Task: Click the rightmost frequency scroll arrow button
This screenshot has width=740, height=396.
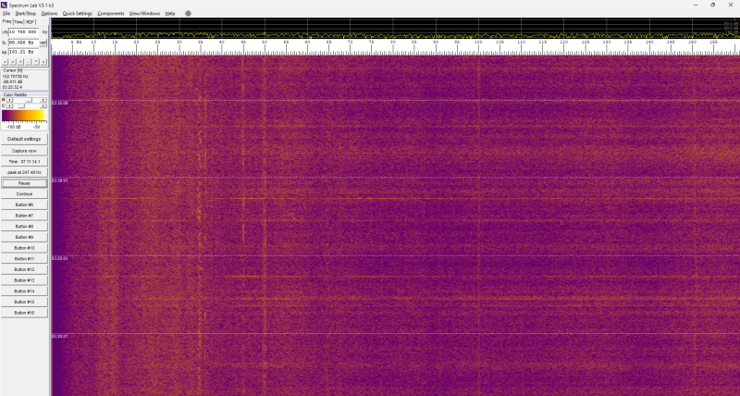Action: pos(42,62)
